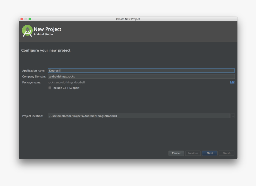Click the New Project header text

(48, 29)
